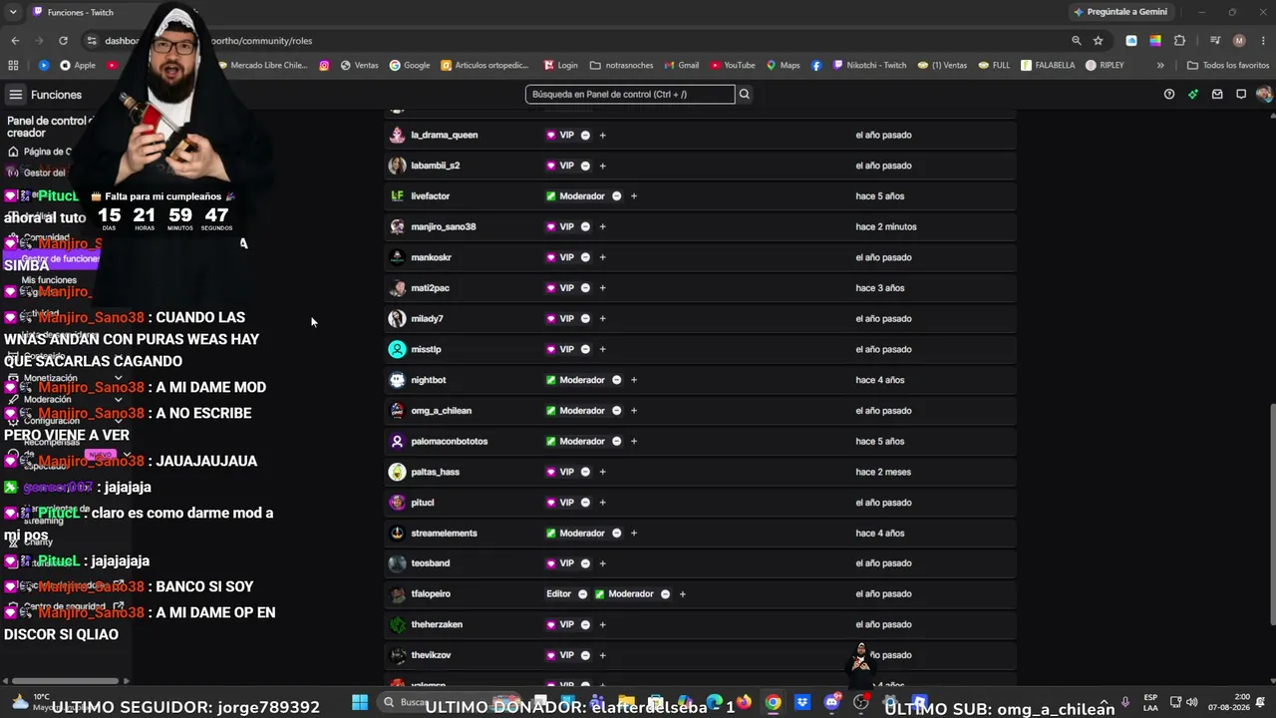
Task: Add a role to paltas_hass
Action: click(602, 472)
